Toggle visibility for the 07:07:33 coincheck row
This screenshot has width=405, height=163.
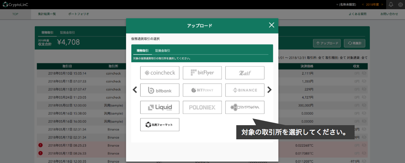365,81
